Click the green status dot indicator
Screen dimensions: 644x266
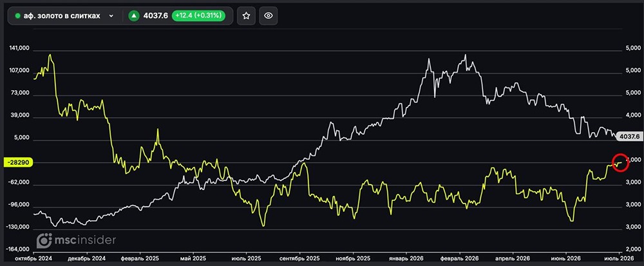click(x=17, y=16)
